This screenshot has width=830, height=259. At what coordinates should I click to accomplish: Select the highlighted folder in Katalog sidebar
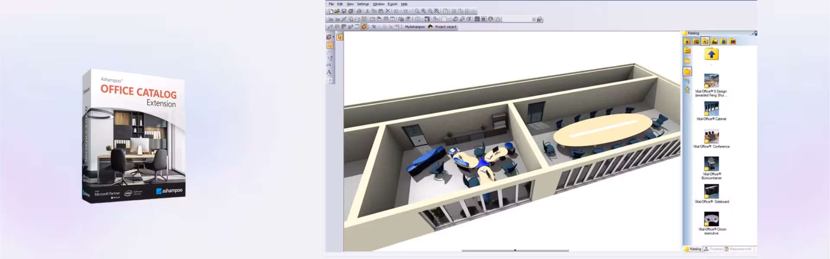tap(687, 71)
